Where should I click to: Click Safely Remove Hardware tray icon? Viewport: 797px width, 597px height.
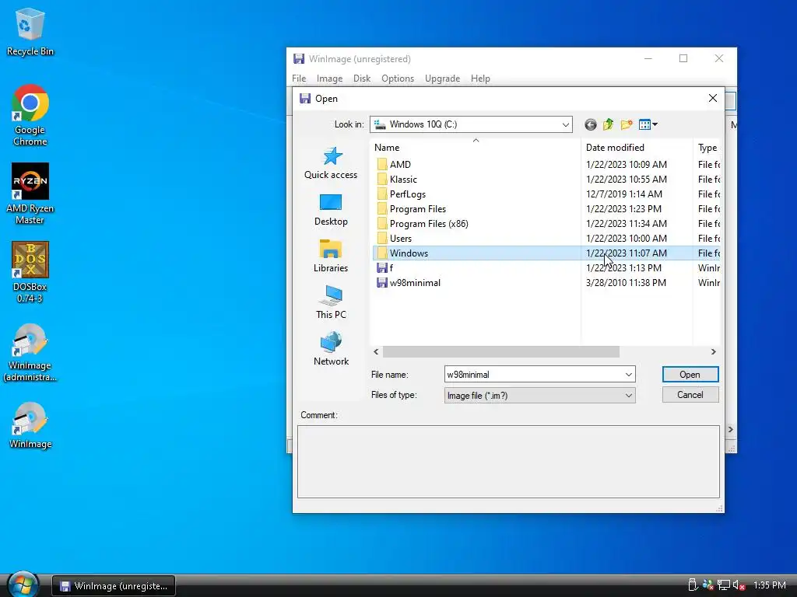tap(692, 585)
